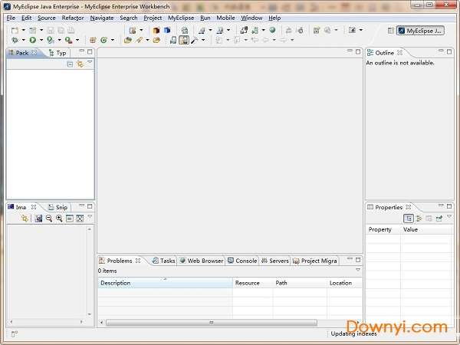Open the Problems view menu triangle
Image resolution: width=460 pixels, height=345 pixels.
tap(358, 270)
